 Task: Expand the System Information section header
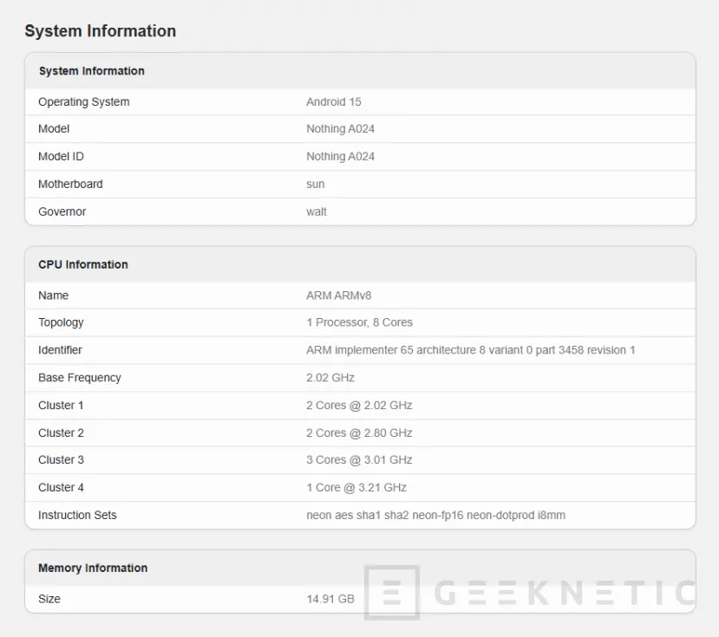click(x=91, y=70)
